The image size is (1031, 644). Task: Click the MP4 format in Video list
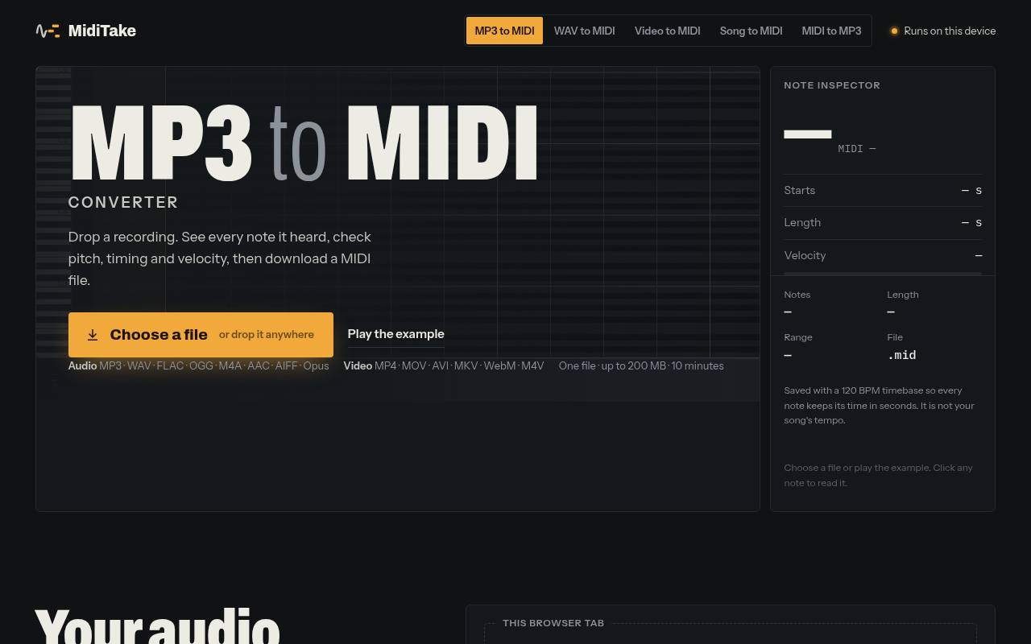coord(385,365)
